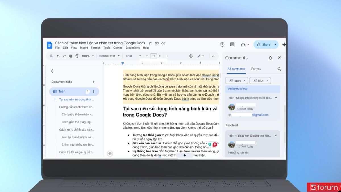Undo the last action
Screen dimensions: 341x192
coord(58,56)
